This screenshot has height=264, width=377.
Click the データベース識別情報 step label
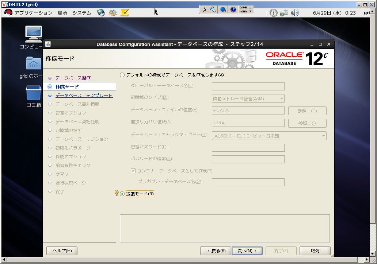(x=77, y=104)
